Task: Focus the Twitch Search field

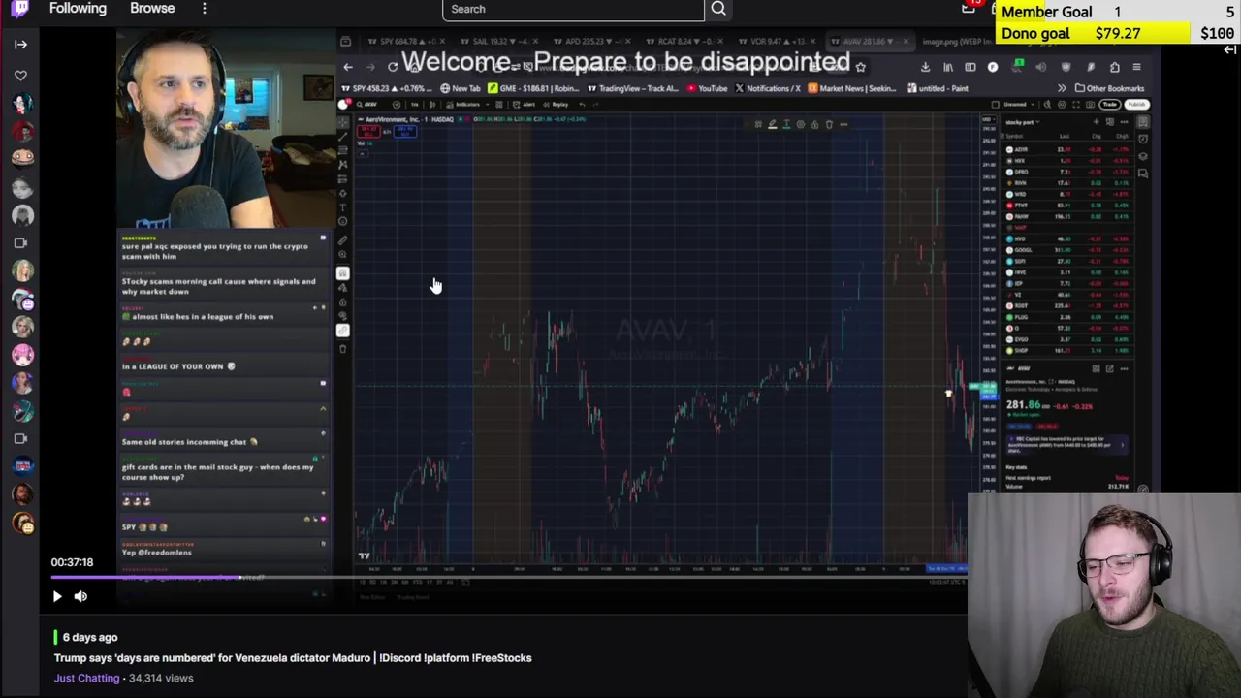Action: [573, 9]
